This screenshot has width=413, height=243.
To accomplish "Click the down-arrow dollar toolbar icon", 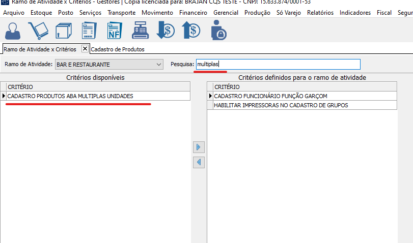I will tap(166, 30).
